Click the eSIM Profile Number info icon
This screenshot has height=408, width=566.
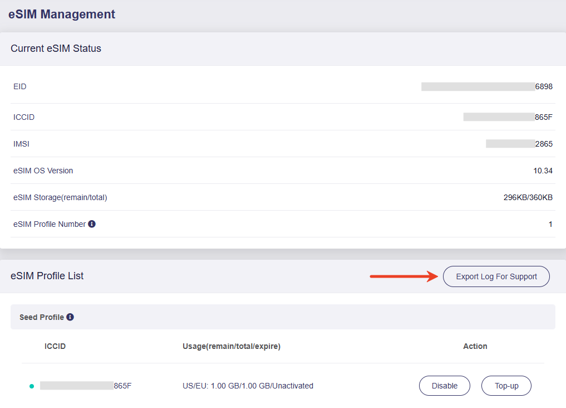click(92, 224)
